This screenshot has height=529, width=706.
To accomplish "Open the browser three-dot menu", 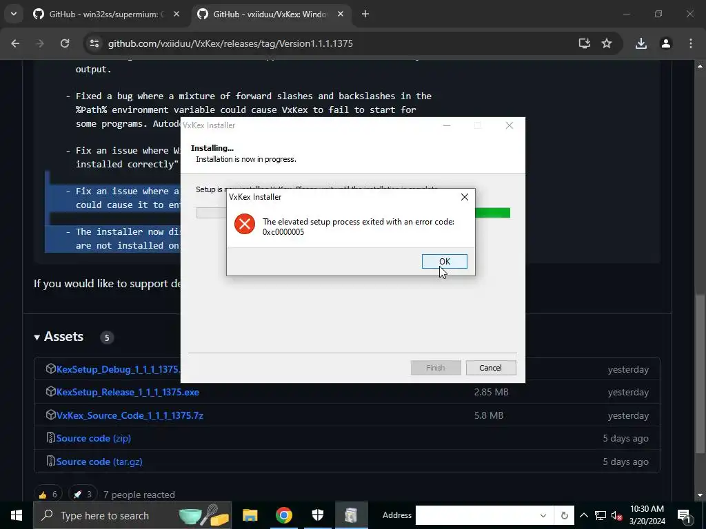I will point(691,43).
